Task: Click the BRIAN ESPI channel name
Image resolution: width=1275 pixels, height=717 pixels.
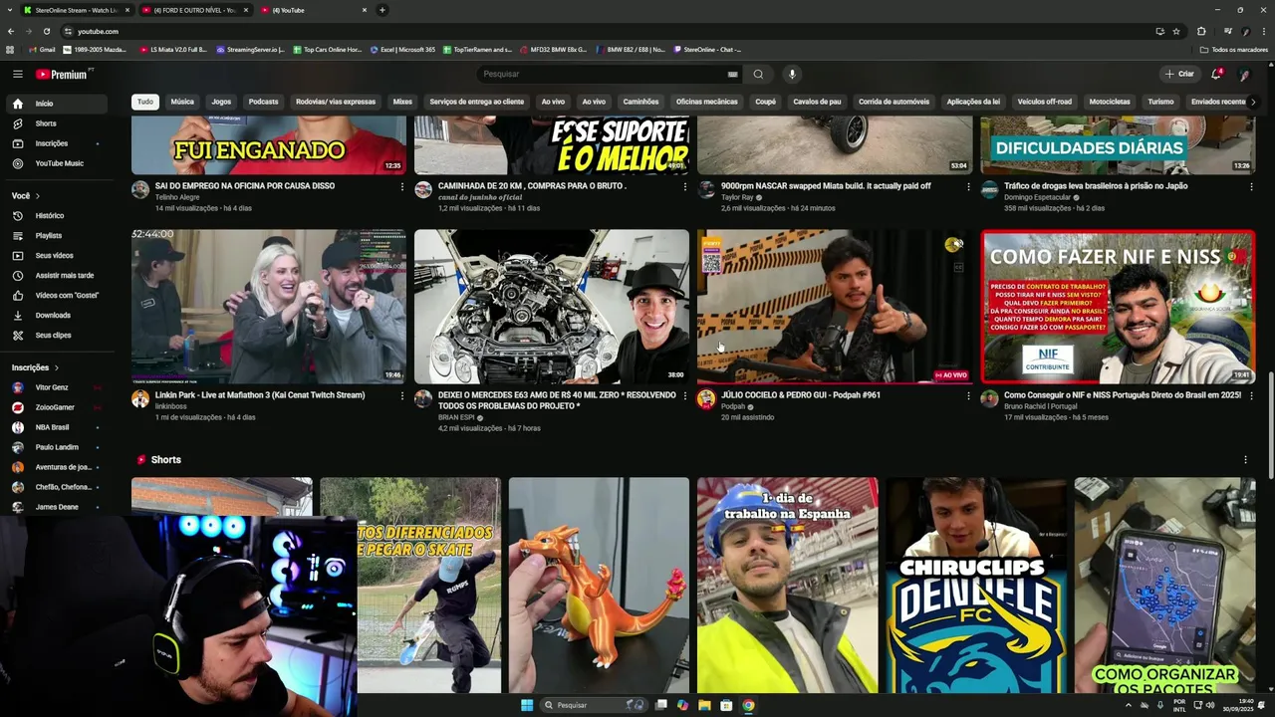Action: pyautogui.click(x=457, y=417)
